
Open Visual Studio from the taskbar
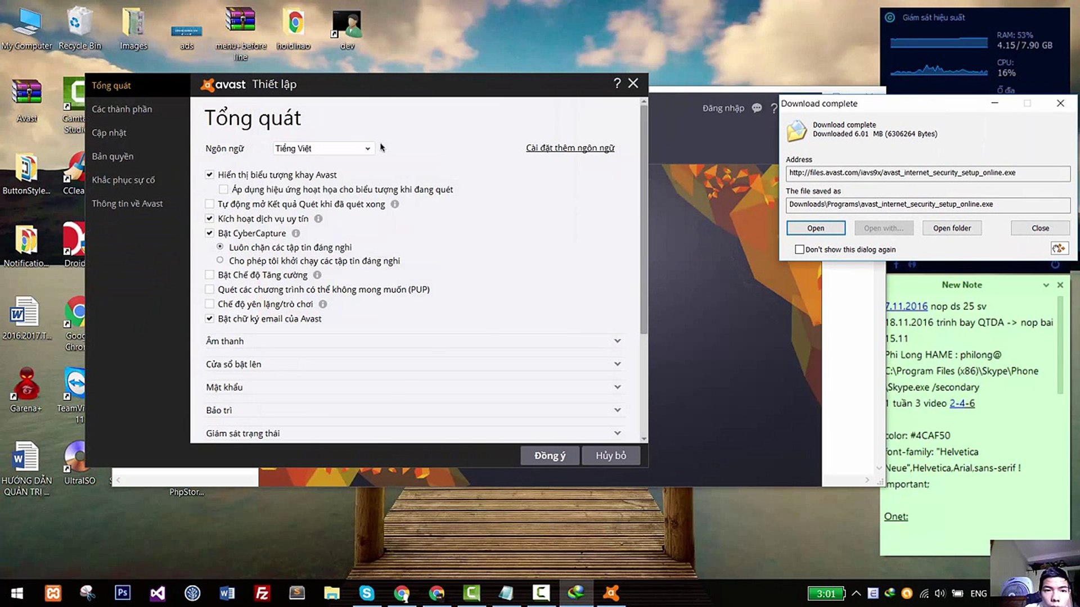pyautogui.click(x=157, y=593)
